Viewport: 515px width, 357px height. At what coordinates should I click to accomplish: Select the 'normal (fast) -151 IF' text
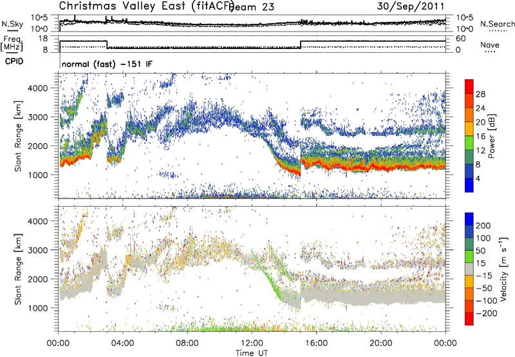coord(107,64)
